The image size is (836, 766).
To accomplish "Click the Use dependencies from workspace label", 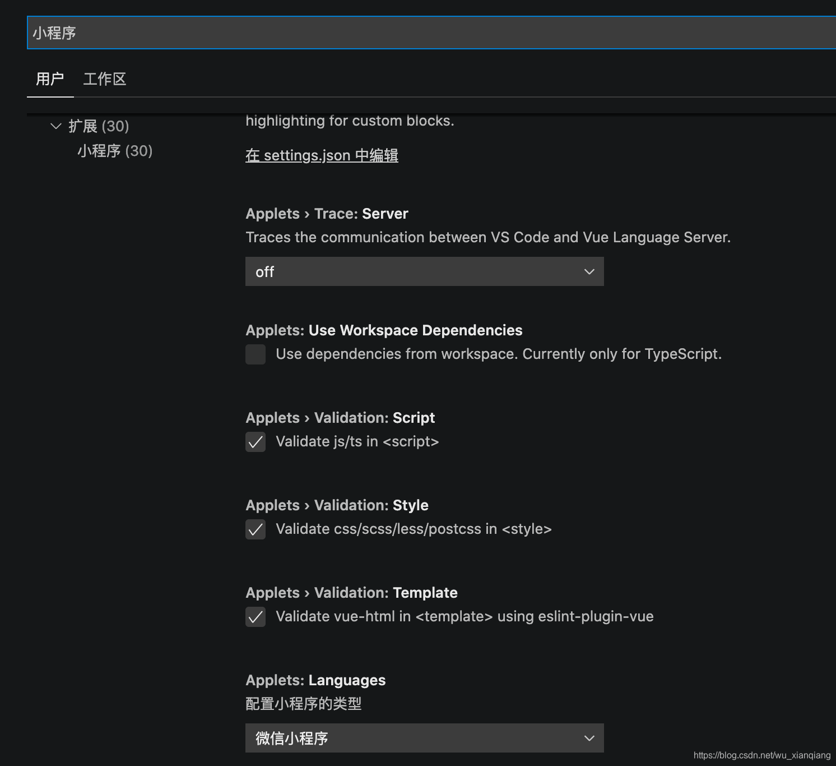I will (x=499, y=354).
